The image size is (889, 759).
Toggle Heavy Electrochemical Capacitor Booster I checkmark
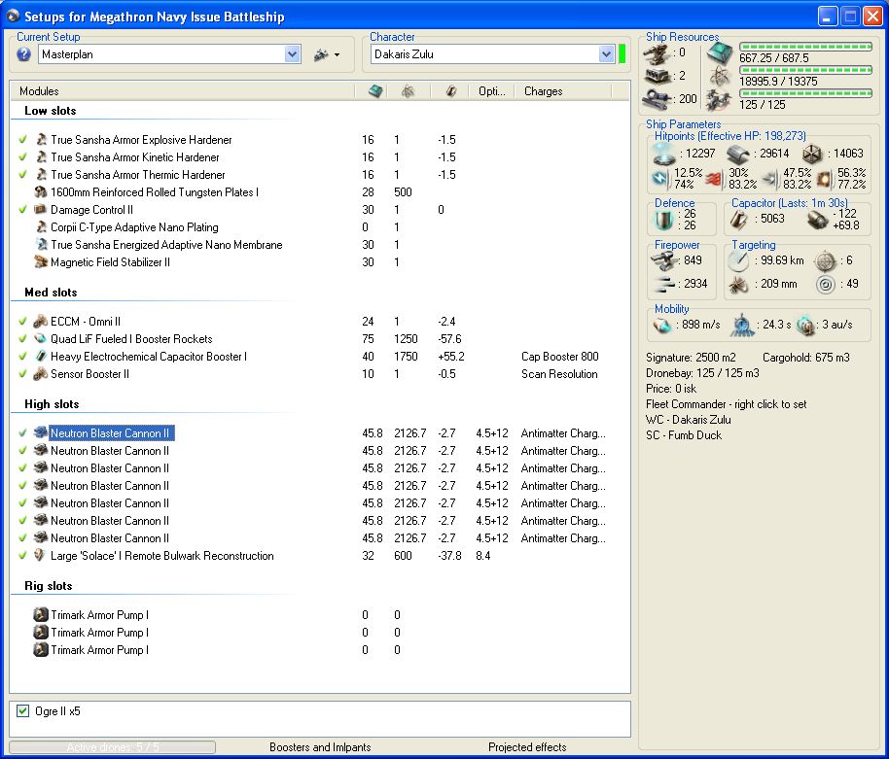(x=22, y=357)
